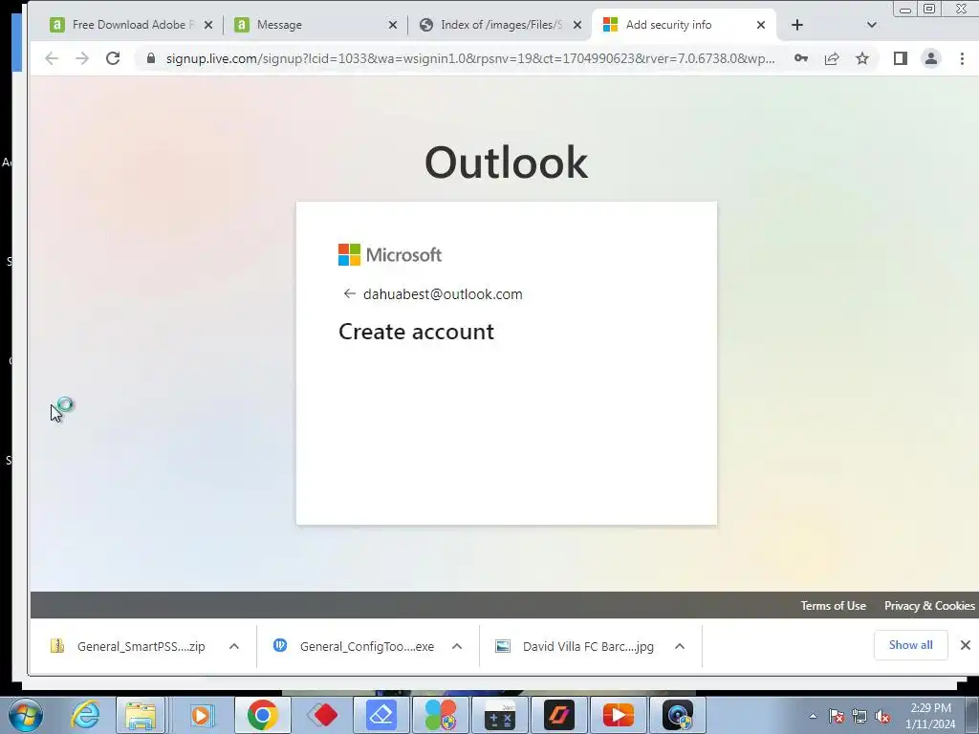Screen dimensions: 979x734
Task: Click the dahuabest@outlook.com email text
Action: [443, 294]
